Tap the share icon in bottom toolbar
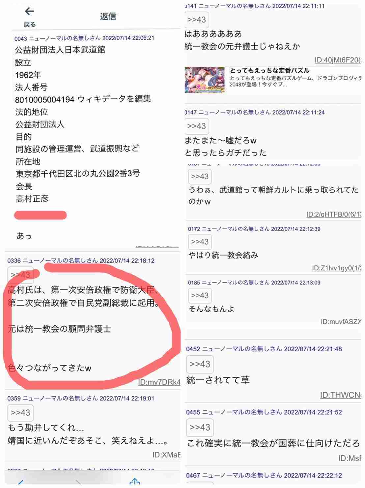This screenshot has width=365, height=488. point(135,482)
